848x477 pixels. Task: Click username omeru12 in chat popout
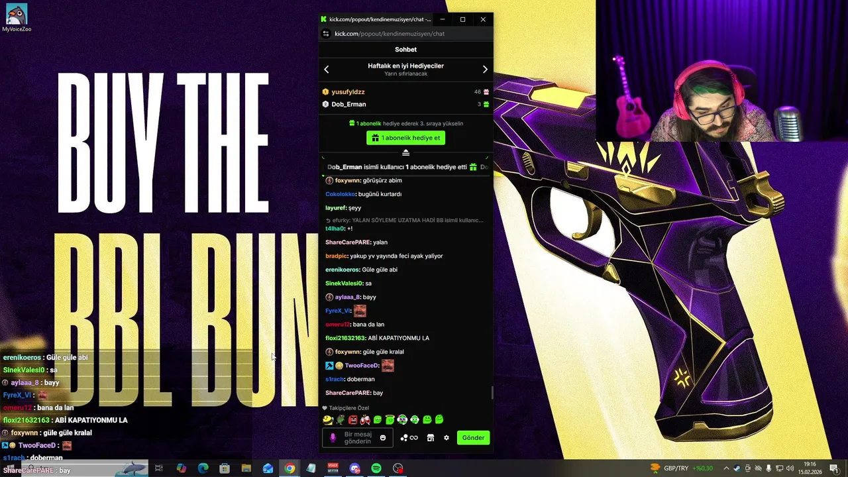(x=337, y=325)
